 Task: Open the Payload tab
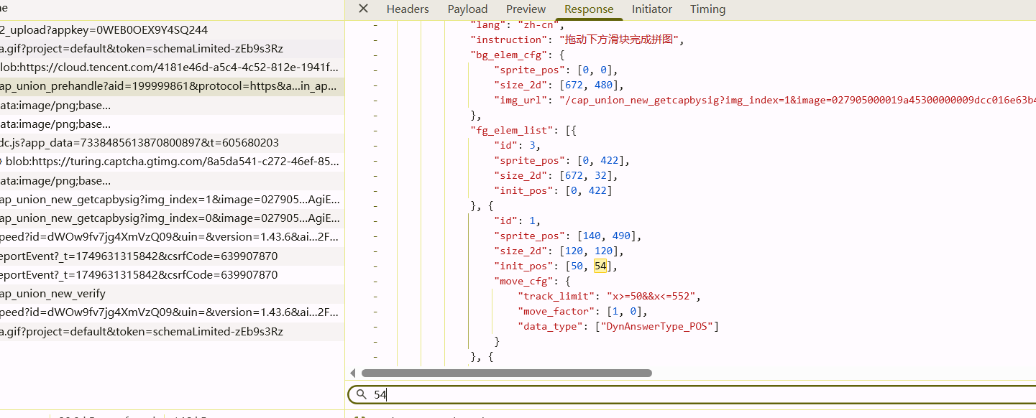[467, 9]
